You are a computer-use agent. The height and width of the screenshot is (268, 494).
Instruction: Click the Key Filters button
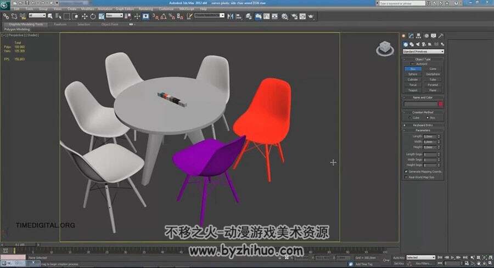coord(422,263)
